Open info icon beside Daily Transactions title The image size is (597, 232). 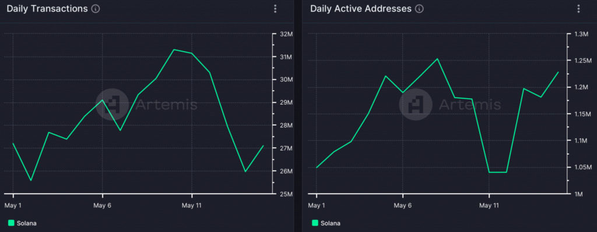coord(96,9)
